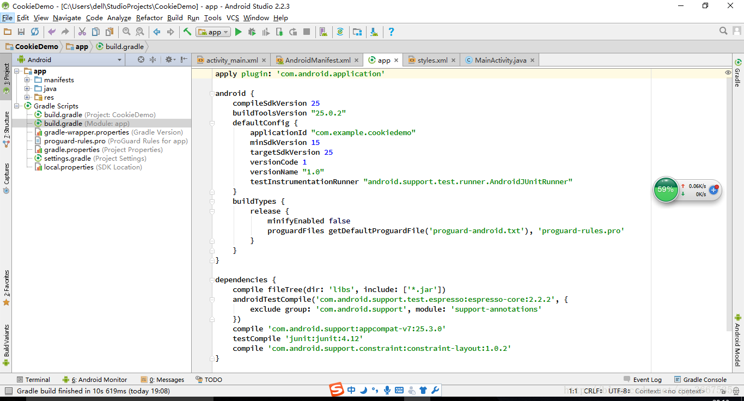Open the Project Structure icon
This screenshot has width=744, height=401.
point(357,32)
